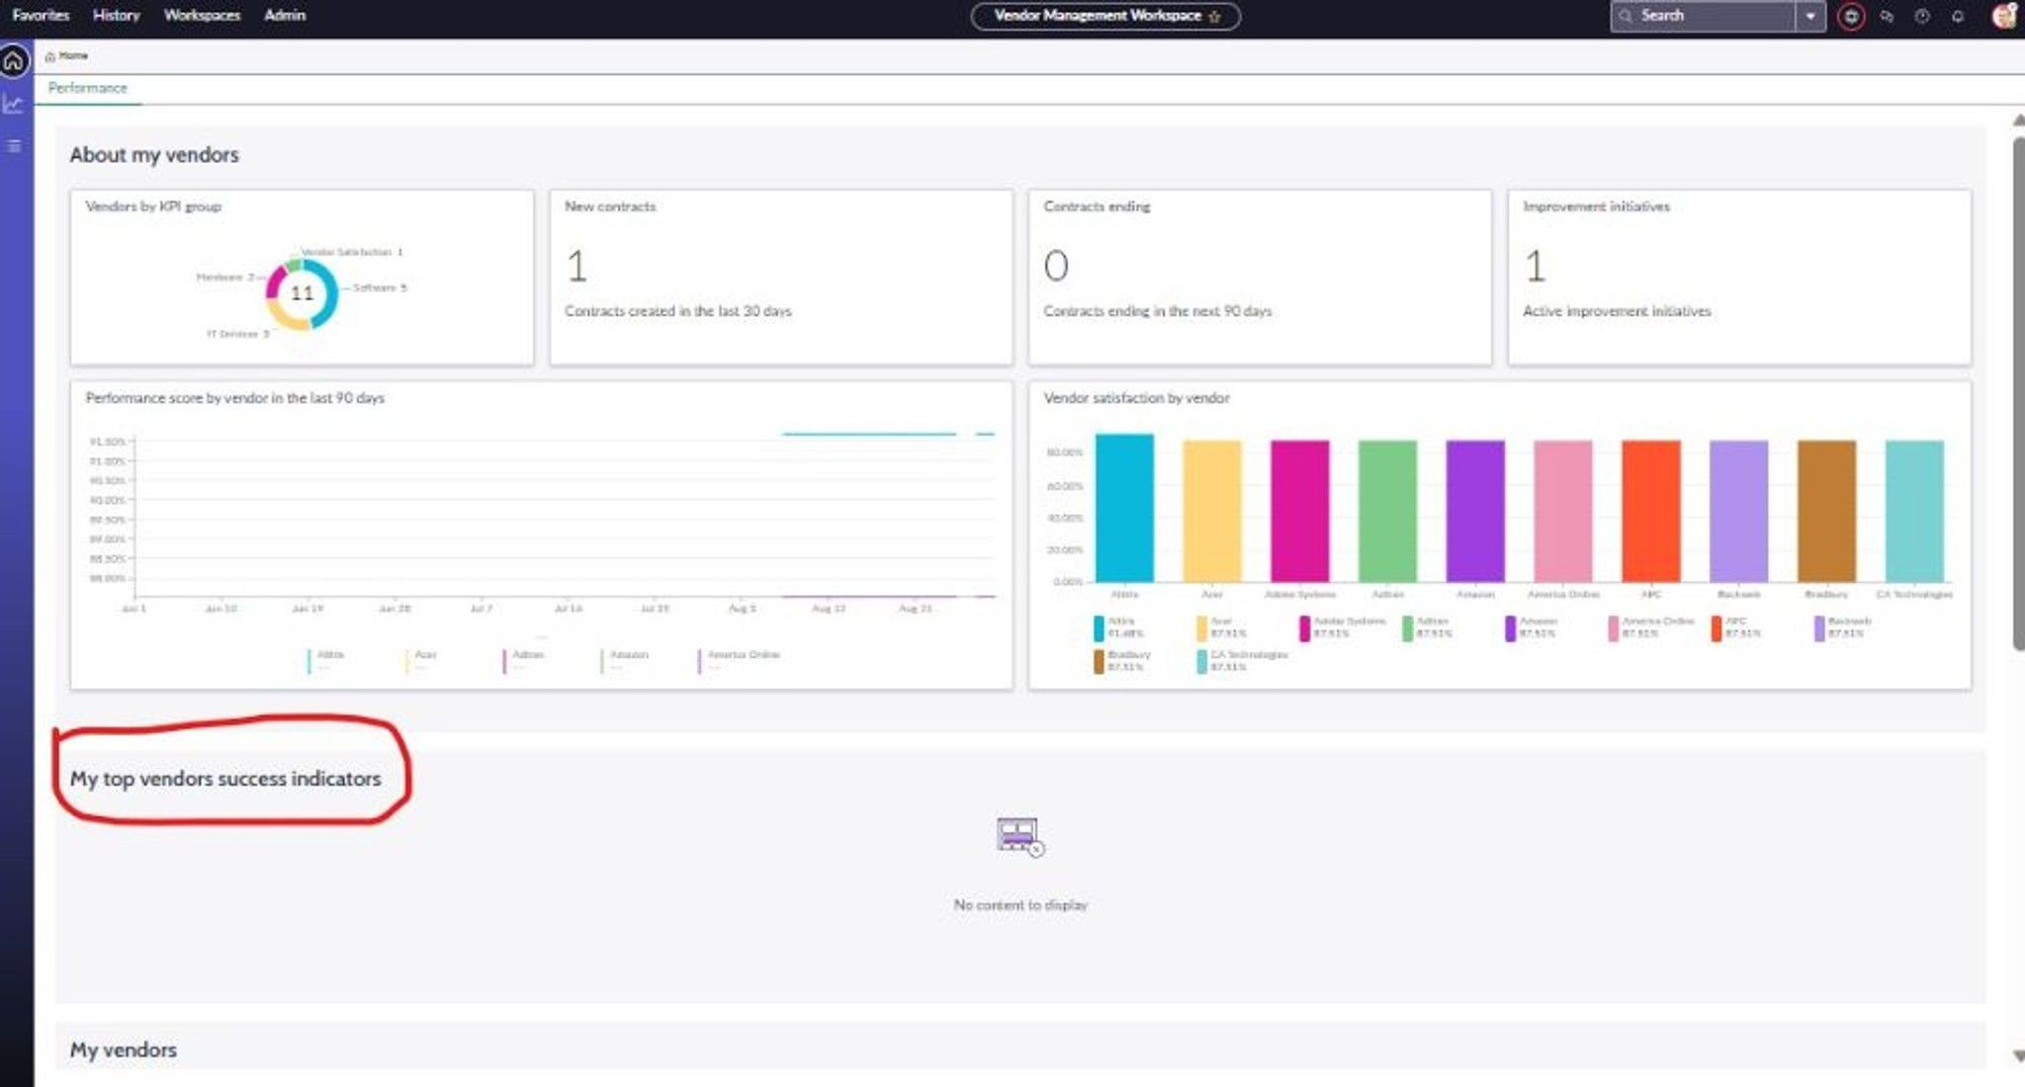This screenshot has width=2025, height=1087.
Task: Click the scope globe icon next to search
Action: (1851, 16)
